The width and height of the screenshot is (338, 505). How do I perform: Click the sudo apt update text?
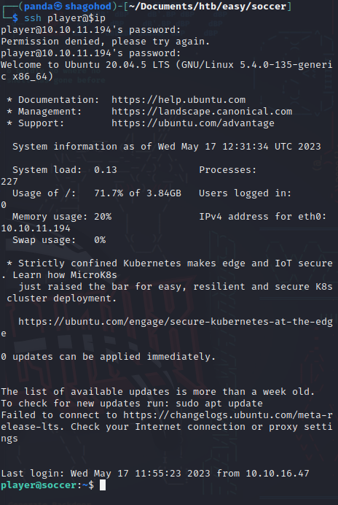pos(219,404)
